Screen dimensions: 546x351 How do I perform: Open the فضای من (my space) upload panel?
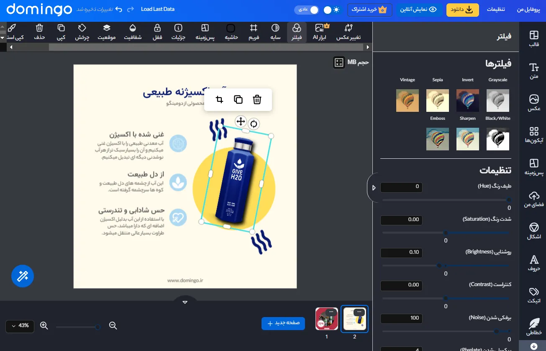tap(533, 199)
